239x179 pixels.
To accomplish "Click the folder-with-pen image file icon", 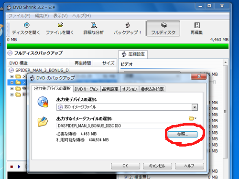I will click(43, 122).
